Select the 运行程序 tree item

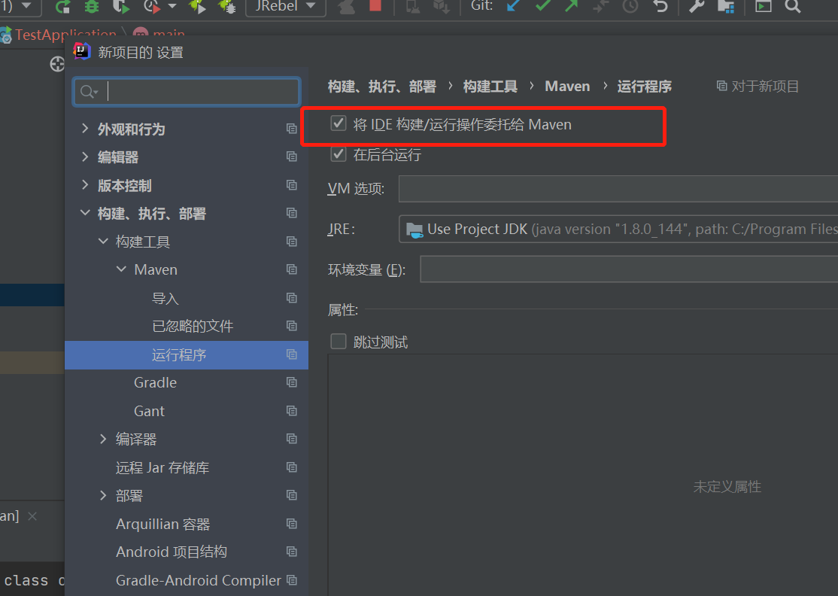187,355
